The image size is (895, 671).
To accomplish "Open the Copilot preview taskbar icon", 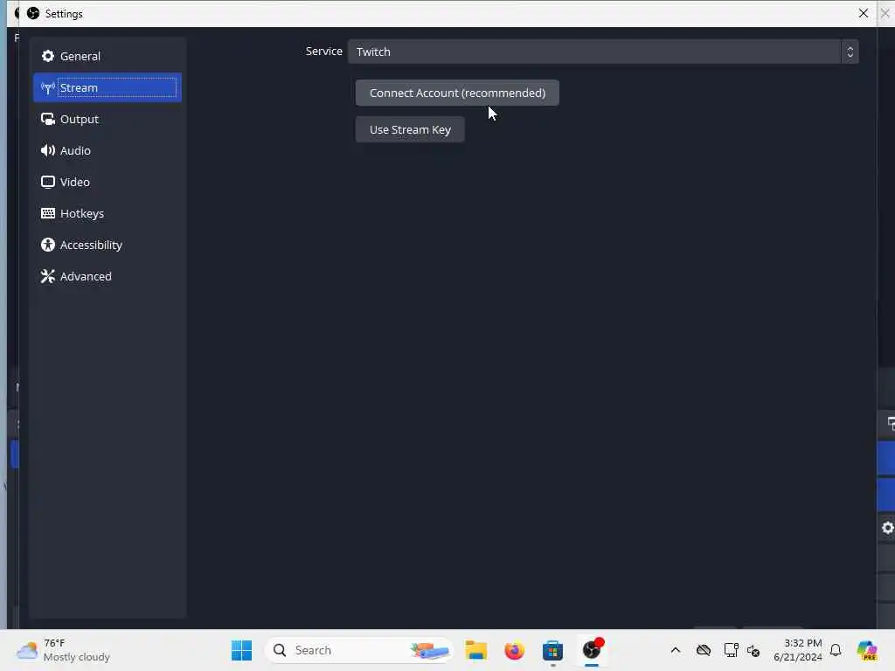I will [867, 650].
